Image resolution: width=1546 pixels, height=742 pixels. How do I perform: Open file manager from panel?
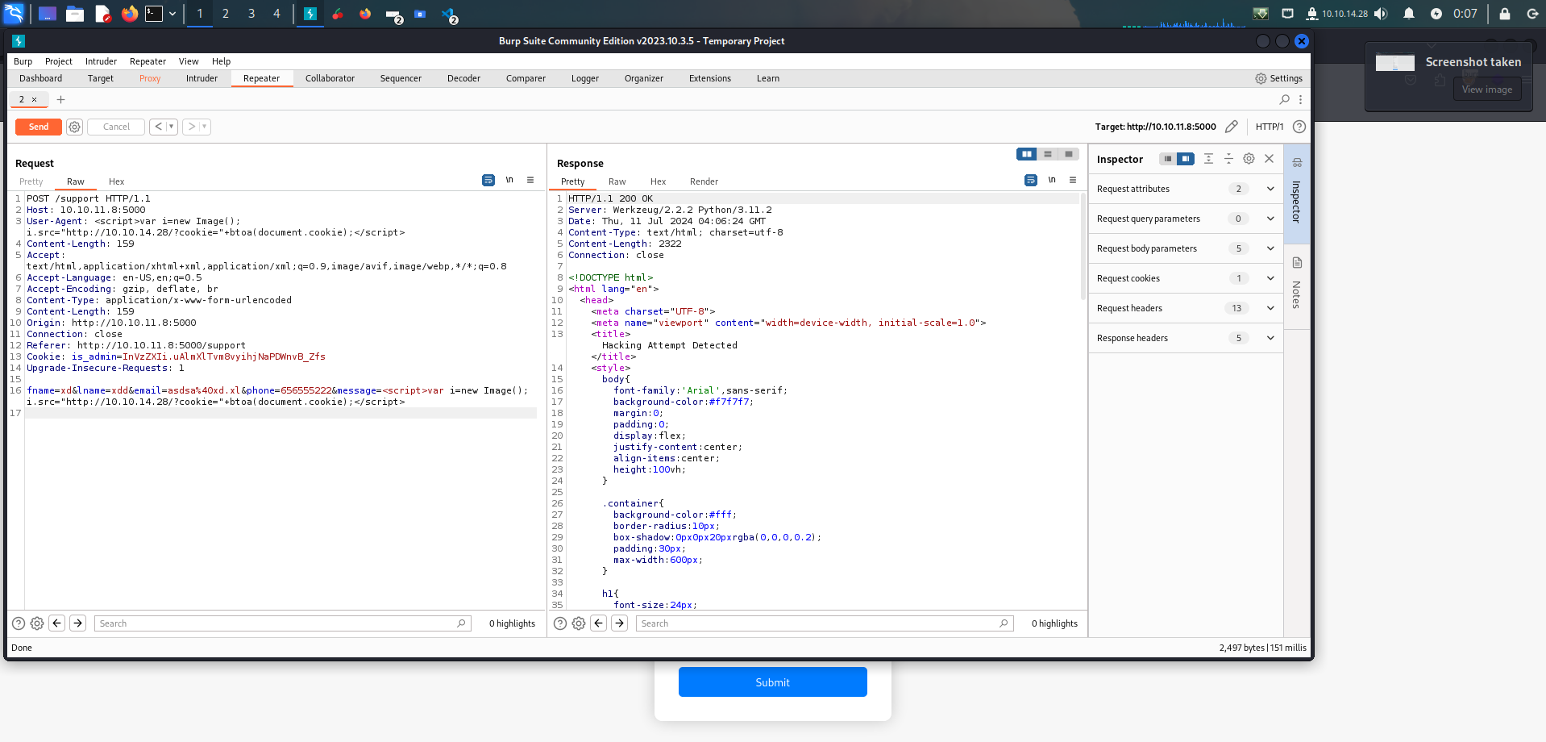click(x=75, y=14)
